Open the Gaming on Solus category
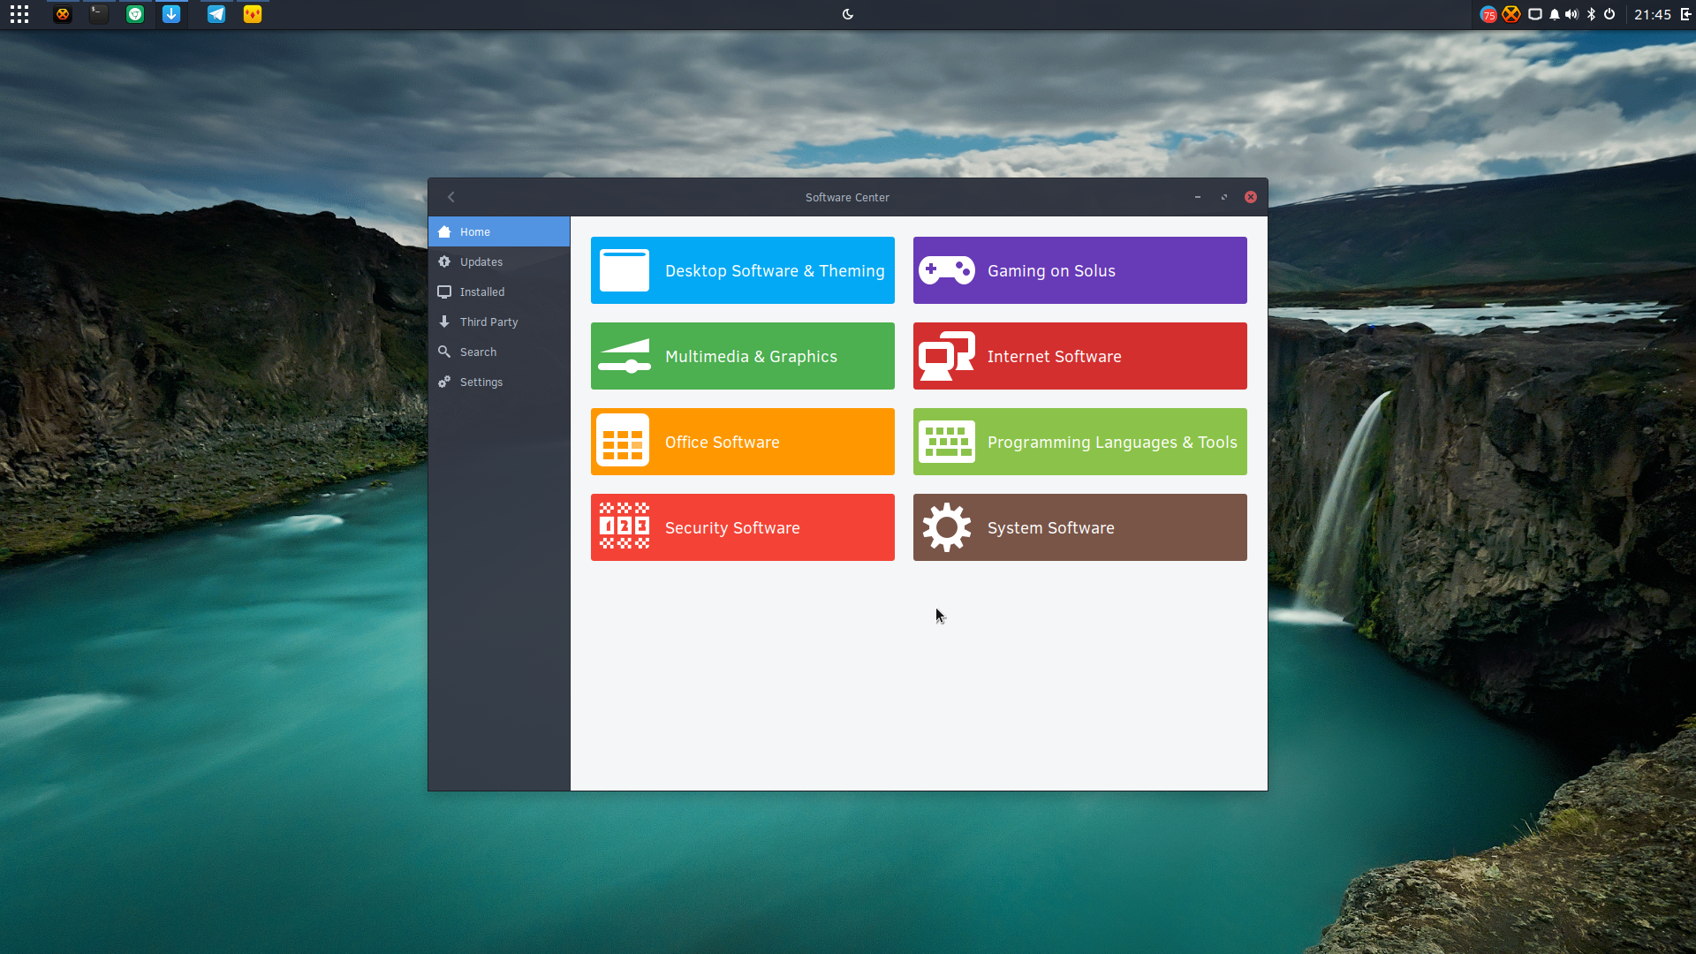The height and width of the screenshot is (954, 1696). click(1079, 270)
